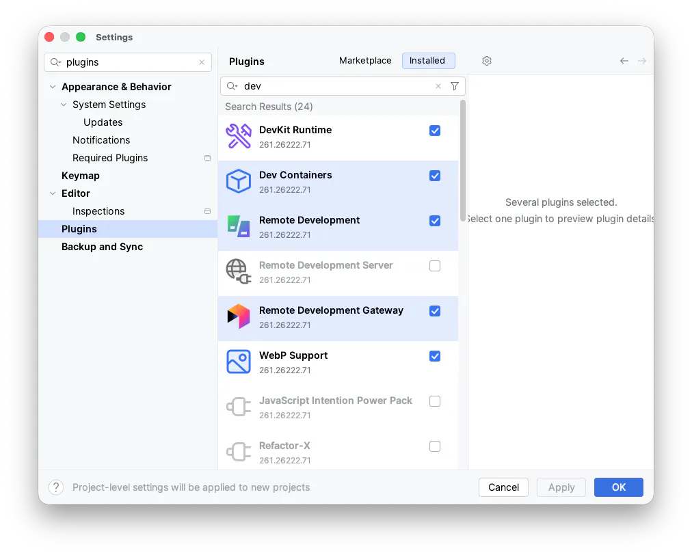Click the Dev Containers cube icon
This screenshot has height=555, width=692.
pos(239,181)
